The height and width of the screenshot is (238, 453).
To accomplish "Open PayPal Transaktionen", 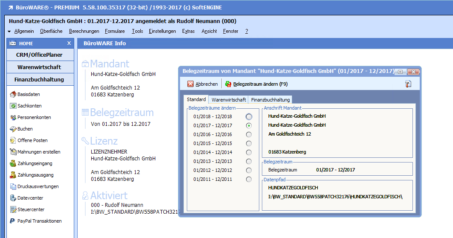I will (13, 221).
